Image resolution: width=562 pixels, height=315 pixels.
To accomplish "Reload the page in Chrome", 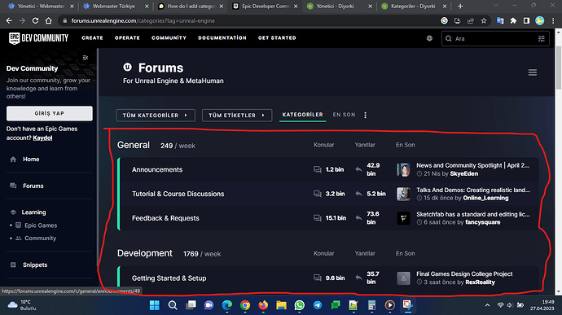I will [x=35, y=21].
